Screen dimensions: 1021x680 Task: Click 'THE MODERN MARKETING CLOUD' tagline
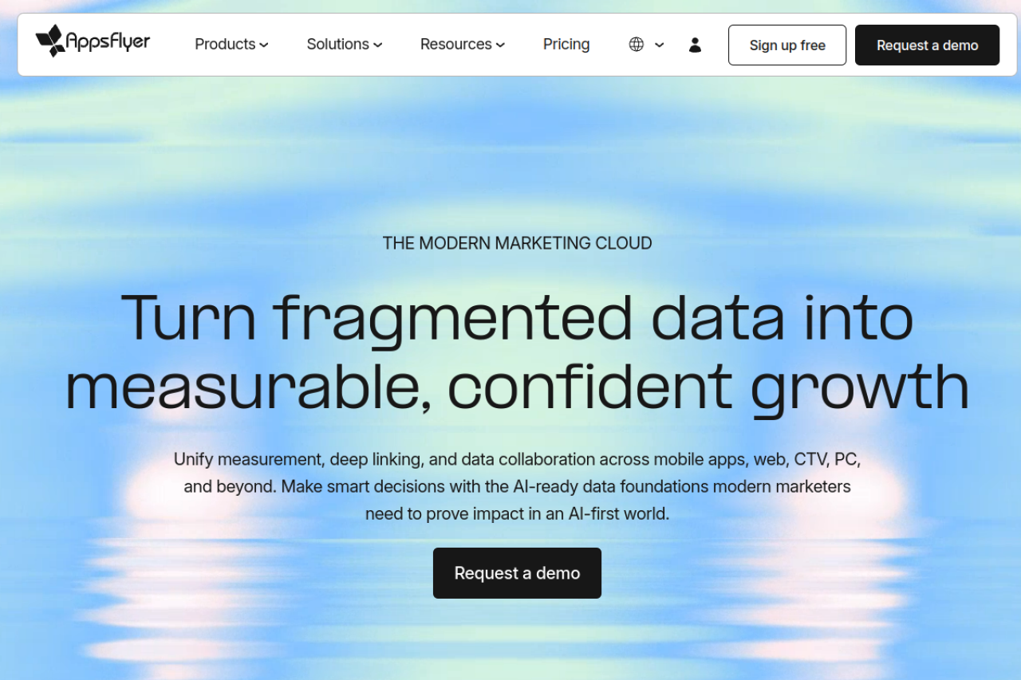click(x=517, y=243)
